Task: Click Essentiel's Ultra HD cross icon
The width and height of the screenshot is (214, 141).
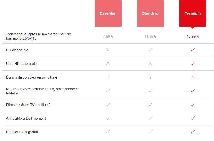Action: click(x=108, y=64)
